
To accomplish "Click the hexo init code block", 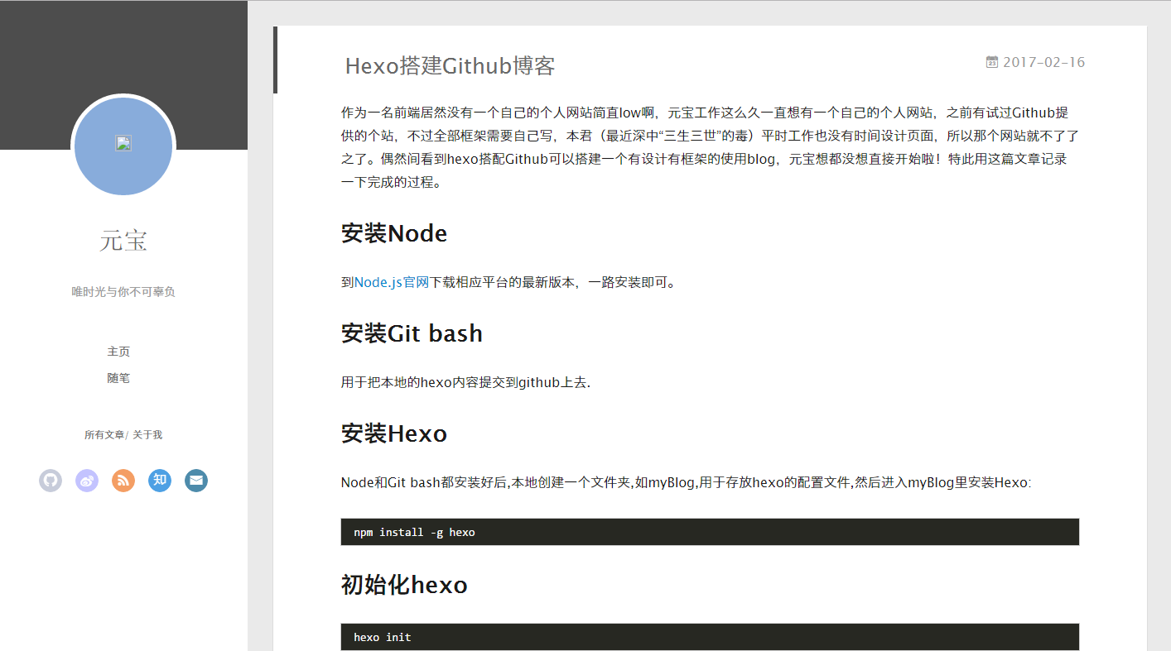I will [x=710, y=637].
